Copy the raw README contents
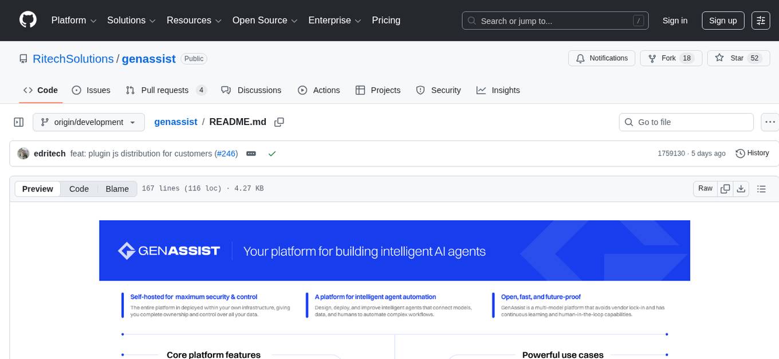 click(x=725, y=188)
